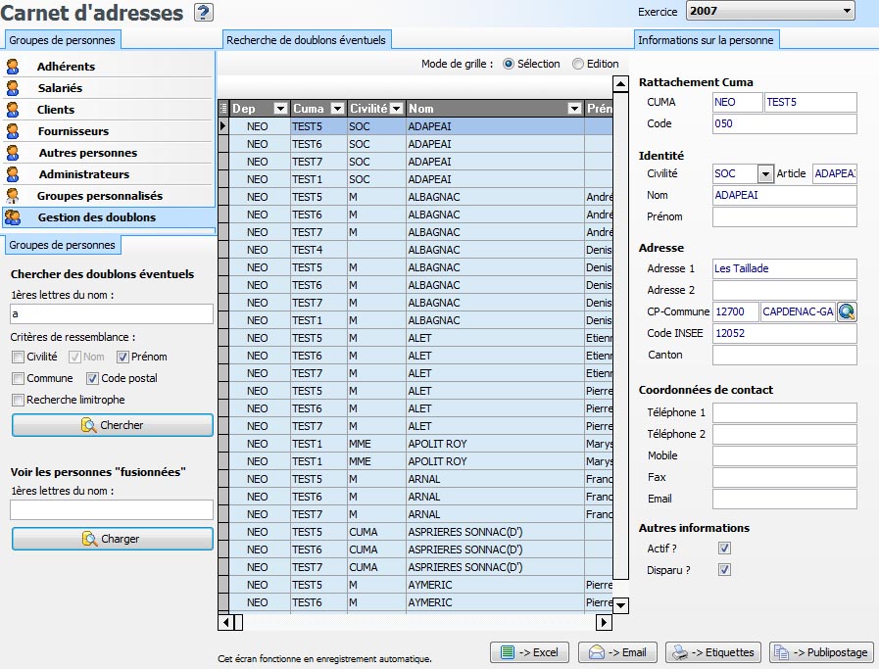The width and height of the screenshot is (879, 669).
Task: Toggle the Disparu checkbox
Action: pos(724,570)
